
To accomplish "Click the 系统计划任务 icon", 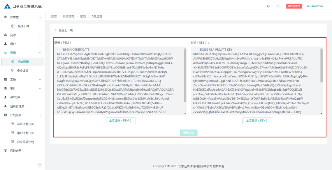I will pyautogui.click(x=12, y=124).
